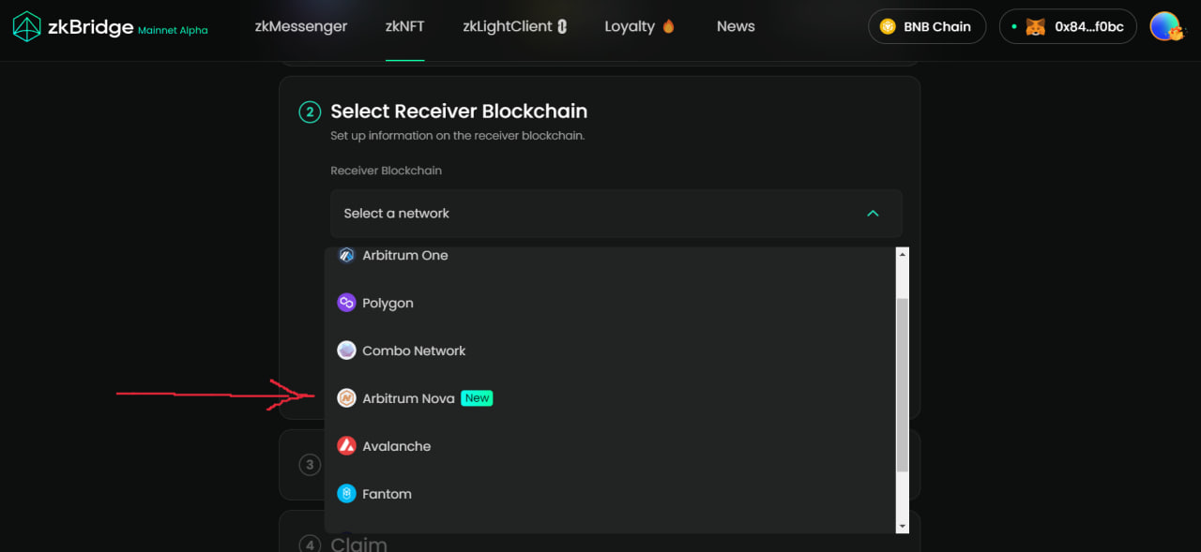Open the News page
Image resolution: width=1201 pixels, height=552 pixels.
coord(735,26)
